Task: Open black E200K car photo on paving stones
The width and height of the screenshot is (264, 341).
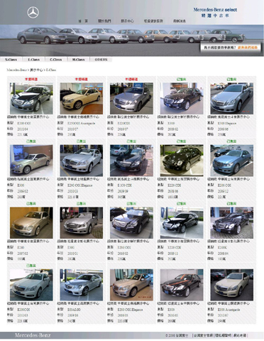Action: [232, 223]
